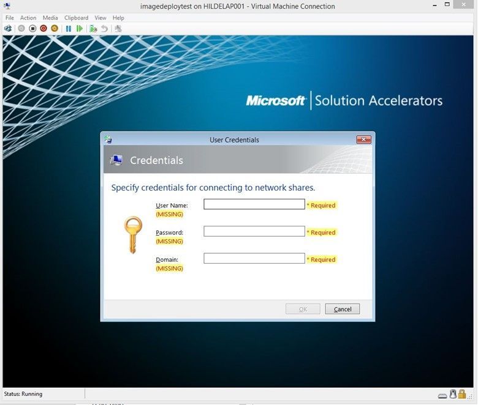
Task: Maximize the Virtual Machine Connection window
Action: pos(447,4)
